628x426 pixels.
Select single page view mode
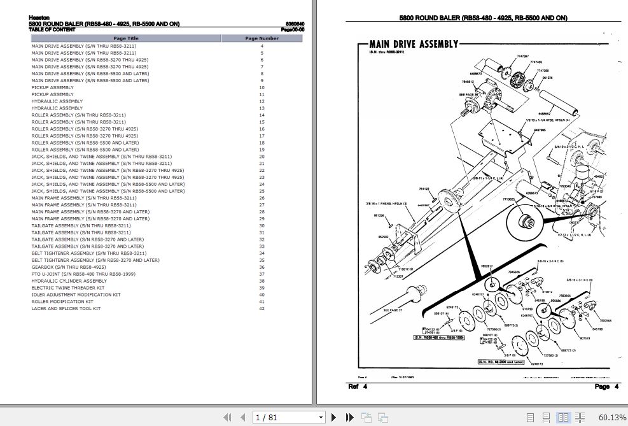pos(532,417)
